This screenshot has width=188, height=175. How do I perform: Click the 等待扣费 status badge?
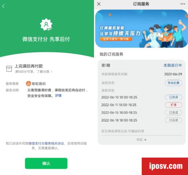point(173,83)
